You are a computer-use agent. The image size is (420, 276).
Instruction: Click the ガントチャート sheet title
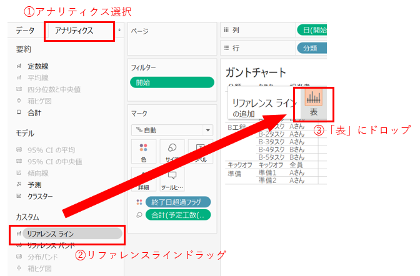coord(256,72)
